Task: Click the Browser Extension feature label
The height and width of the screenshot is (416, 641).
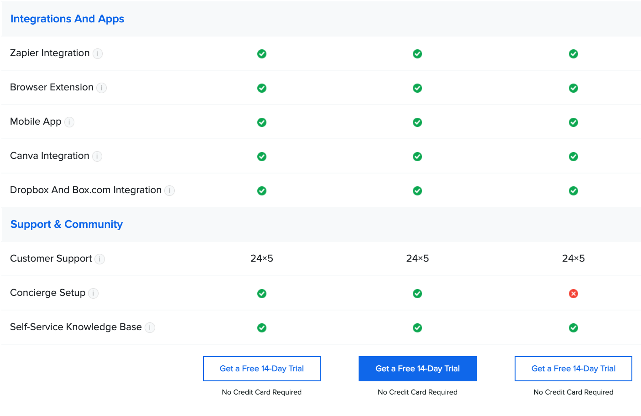Action: point(52,87)
